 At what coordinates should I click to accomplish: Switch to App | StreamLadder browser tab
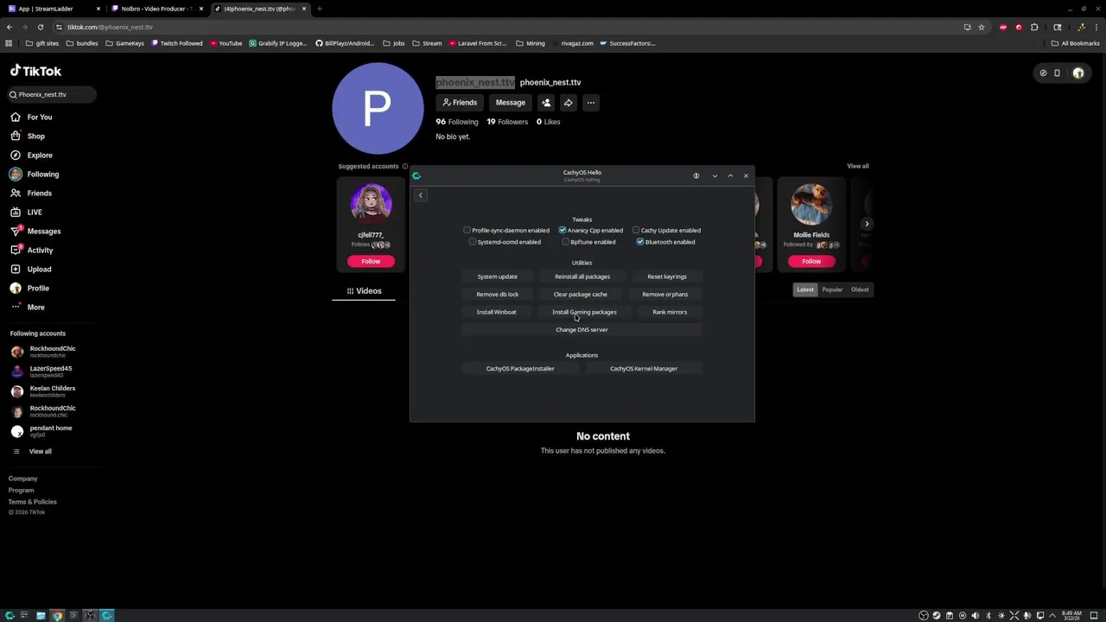point(54,9)
